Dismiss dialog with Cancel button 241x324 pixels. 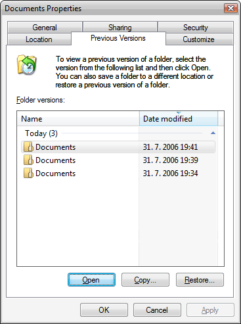click(157, 310)
